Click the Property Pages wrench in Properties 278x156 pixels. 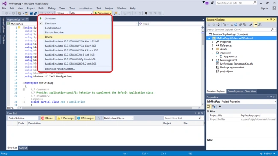tap(219, 106)
